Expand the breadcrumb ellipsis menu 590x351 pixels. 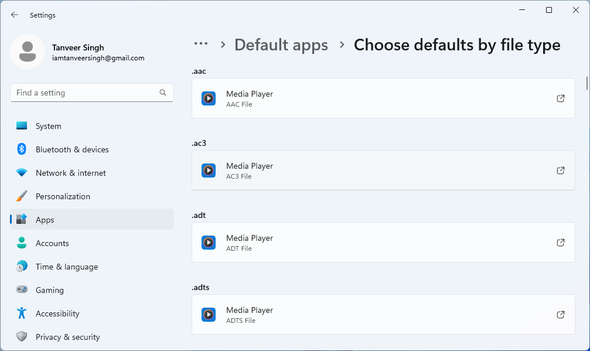point(201,45)
